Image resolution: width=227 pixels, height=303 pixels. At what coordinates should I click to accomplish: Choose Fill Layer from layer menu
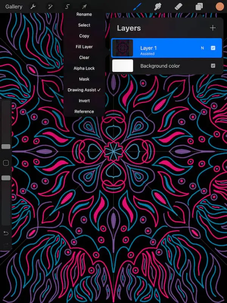click(84, 47)
